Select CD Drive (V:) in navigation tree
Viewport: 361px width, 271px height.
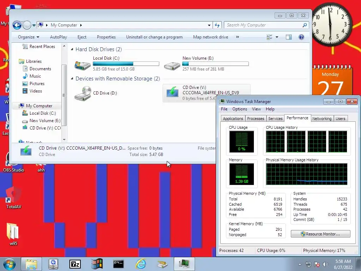[x=42, y=128]
